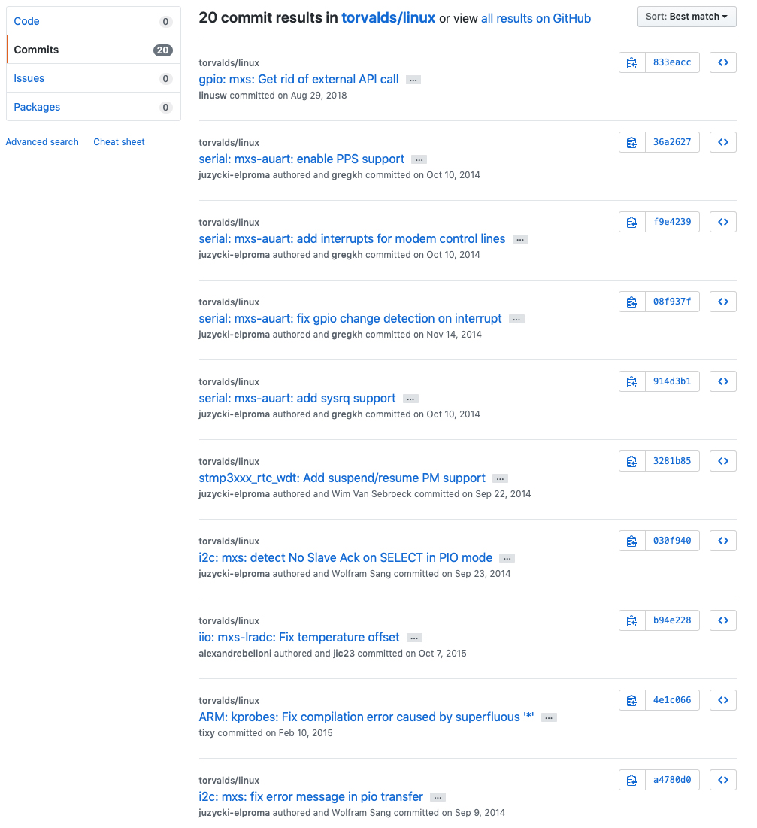
Task: Copy full SHA for commit 3281b85
Action: point(632,461)
